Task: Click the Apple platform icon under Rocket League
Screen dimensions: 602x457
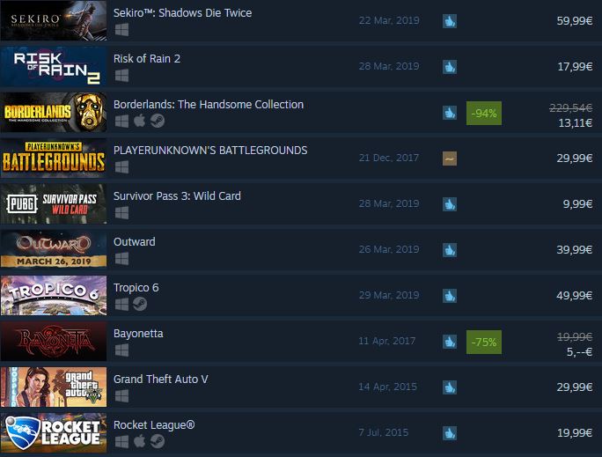Action: (139, 441)
